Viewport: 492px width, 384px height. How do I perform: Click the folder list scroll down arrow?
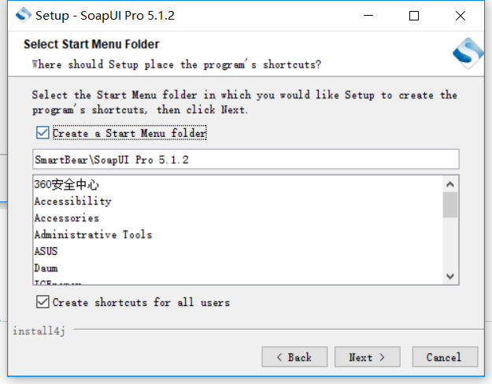pyautogui.click(x=450, y=276)
